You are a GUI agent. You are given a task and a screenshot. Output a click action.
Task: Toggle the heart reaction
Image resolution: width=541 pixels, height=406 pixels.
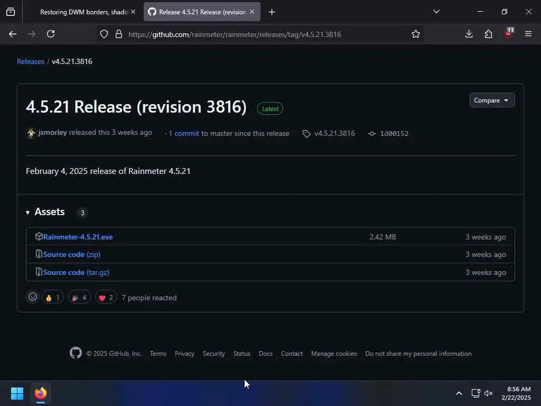tap(106, 297)
